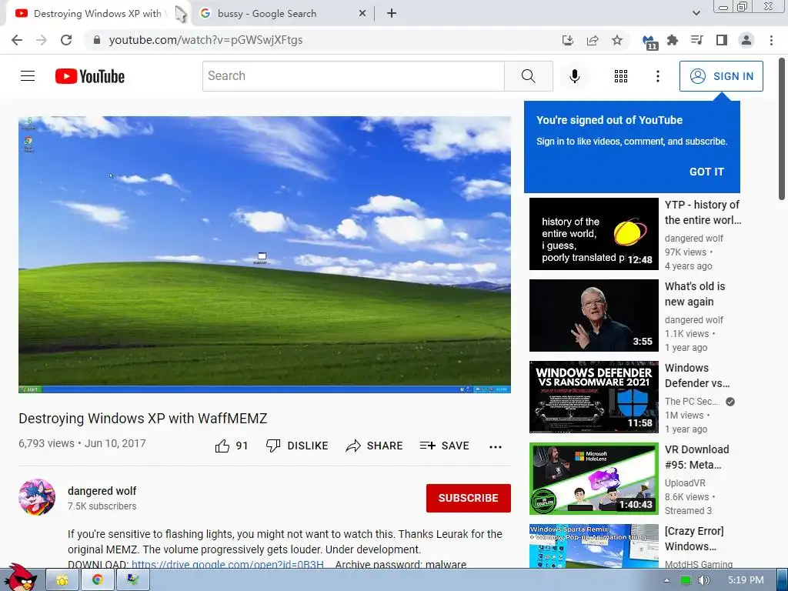Click the YouTube search input field
Screen dimensions: 788x591
[x=353, y=76]
